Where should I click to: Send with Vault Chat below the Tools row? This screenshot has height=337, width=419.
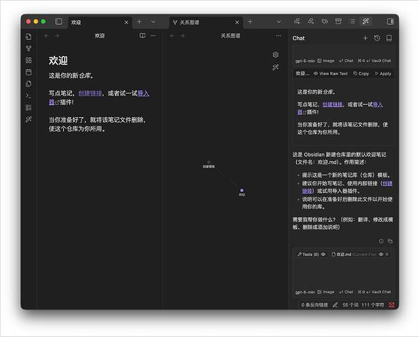[x=374, y=292]
